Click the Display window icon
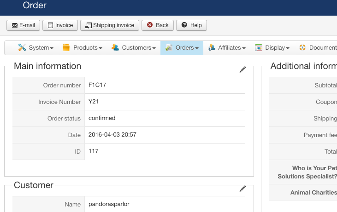Viewport: 337px width, 212px height. tap(259, 48)
